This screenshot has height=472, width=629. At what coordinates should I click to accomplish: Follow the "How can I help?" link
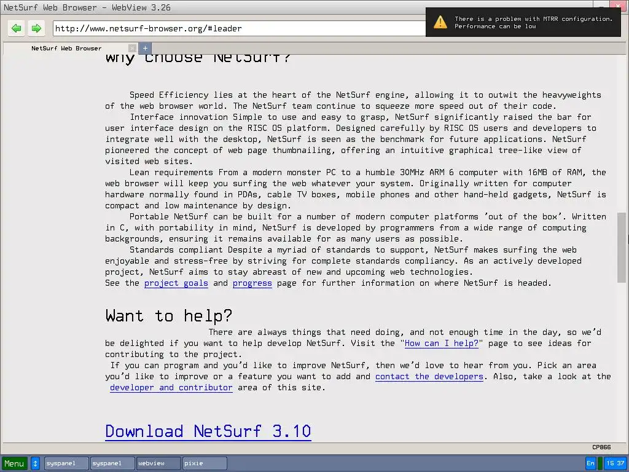pyautogui.click(x=441, y=344)
